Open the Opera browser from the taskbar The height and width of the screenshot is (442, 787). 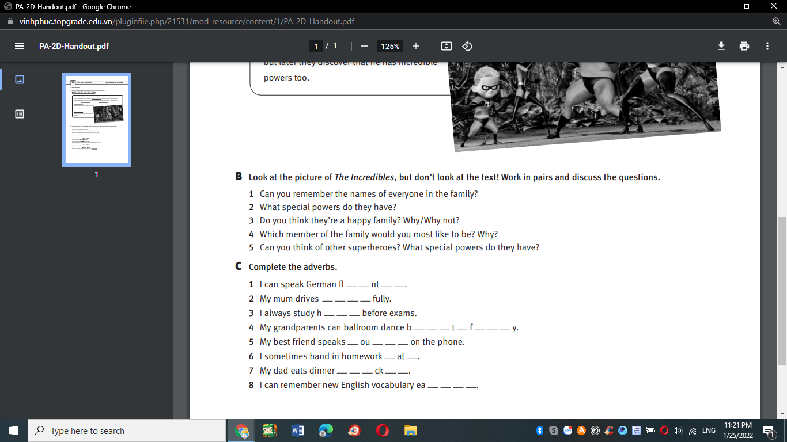(x=382, y=430)
